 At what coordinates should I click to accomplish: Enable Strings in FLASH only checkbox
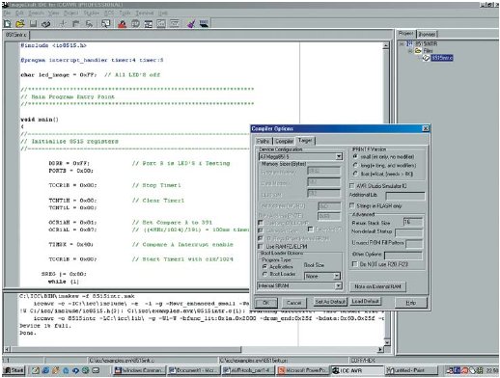point(352,205)
